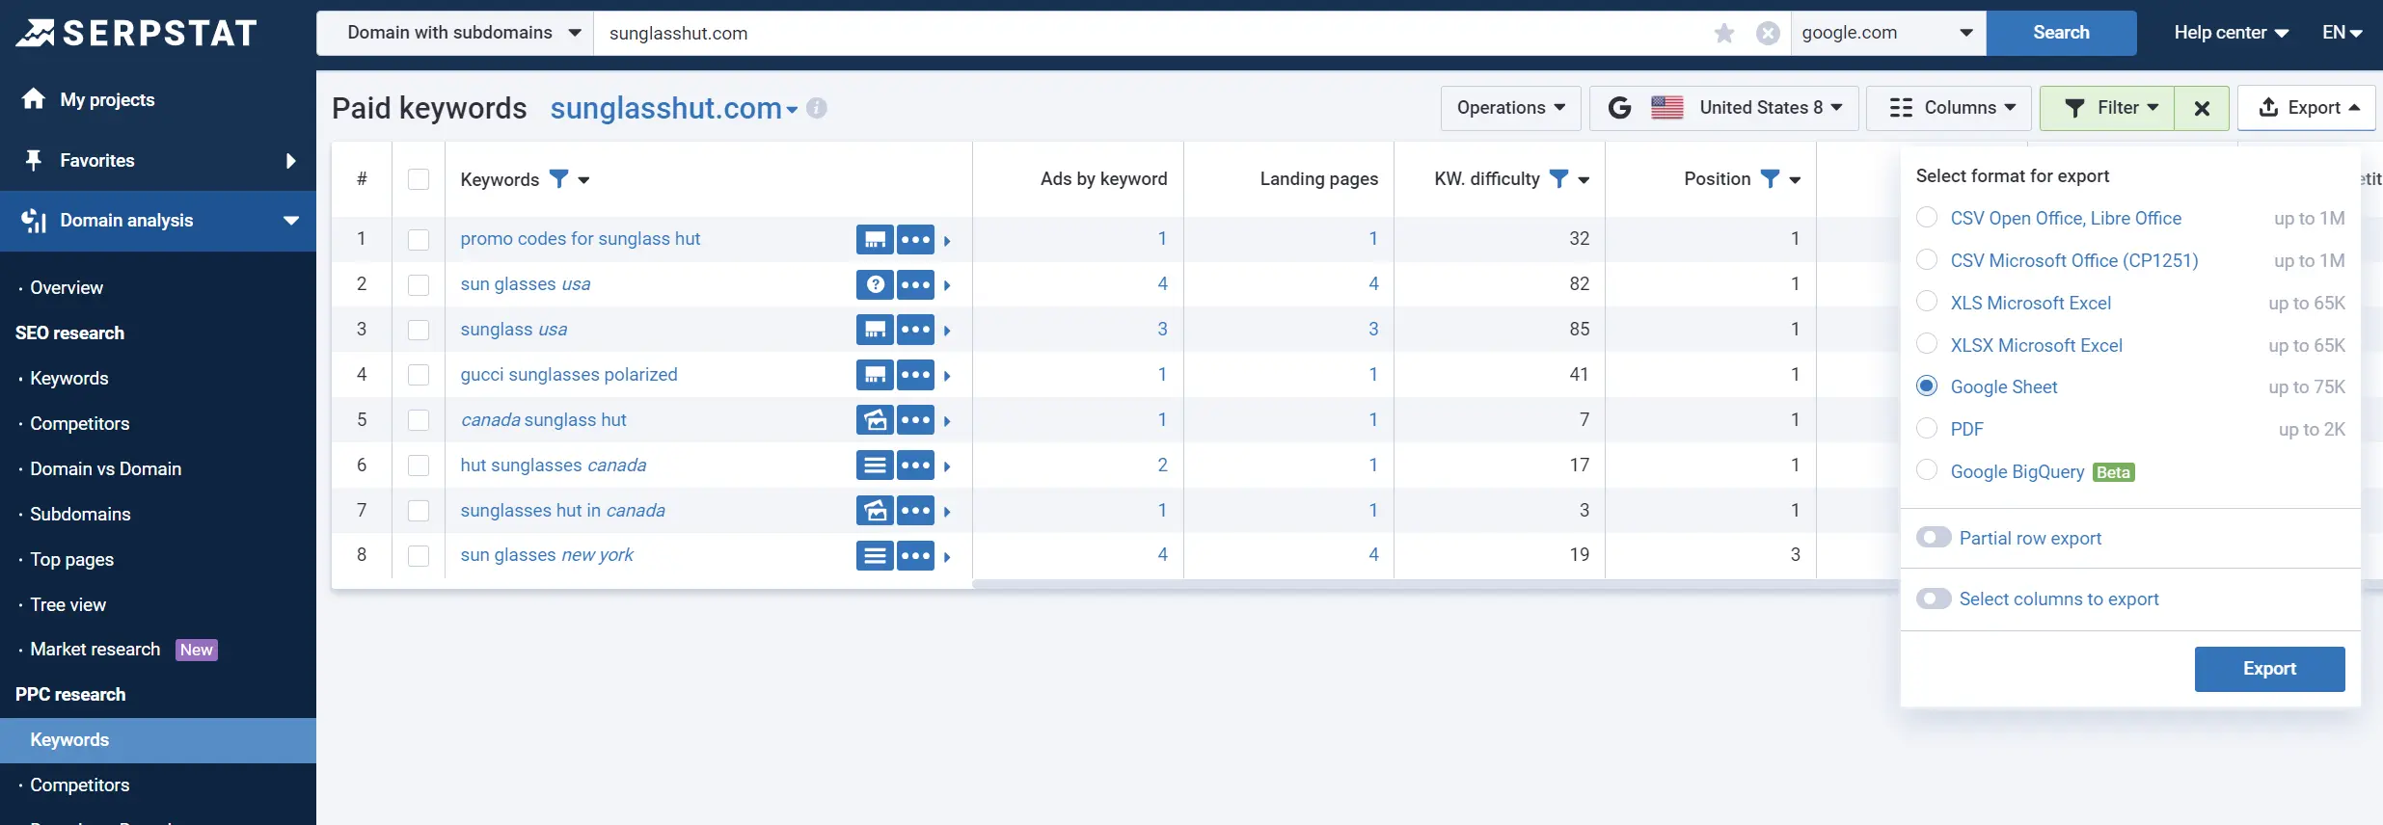
Task: Click SERP feature icon for sun glasses new york
Action: pos(875,555)
